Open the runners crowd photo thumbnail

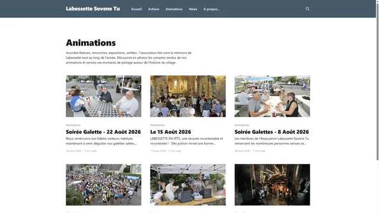pyautogui.click(x=104, y=185)
